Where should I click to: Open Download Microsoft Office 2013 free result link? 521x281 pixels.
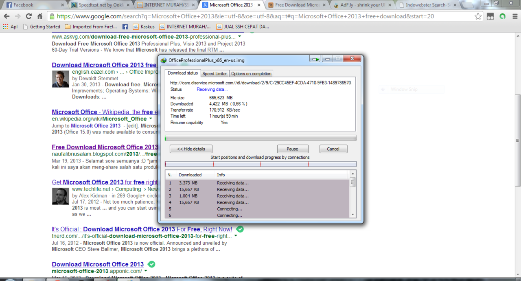coord(104,65)
